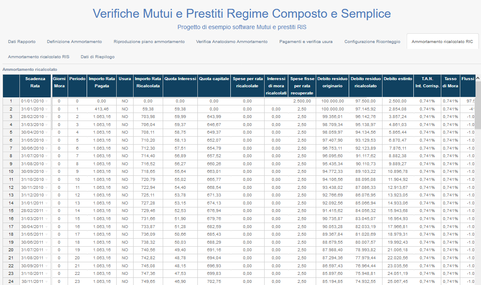This screenshot has width=481, height=285.
Task: Click Spese fisse cell 2.500,00
Action: pos(302,101)
